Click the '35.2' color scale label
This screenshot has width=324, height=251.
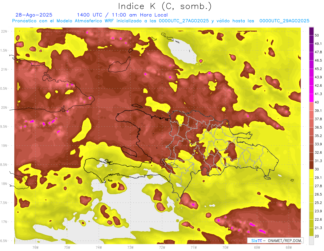(x=318, y=136)
